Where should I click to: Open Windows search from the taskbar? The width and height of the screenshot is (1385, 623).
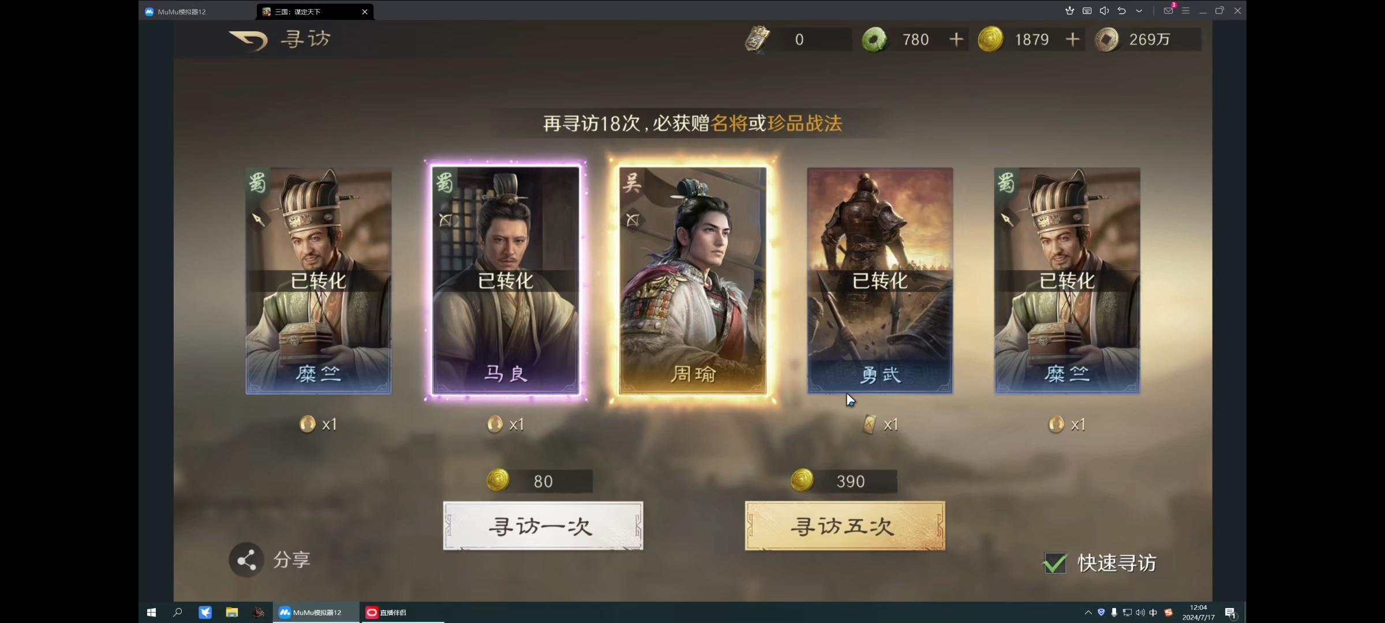[178, 613]
